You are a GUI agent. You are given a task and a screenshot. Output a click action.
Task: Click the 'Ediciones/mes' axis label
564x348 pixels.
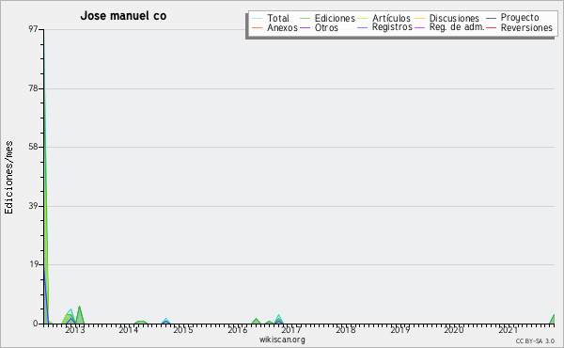[x=8, y=178]
